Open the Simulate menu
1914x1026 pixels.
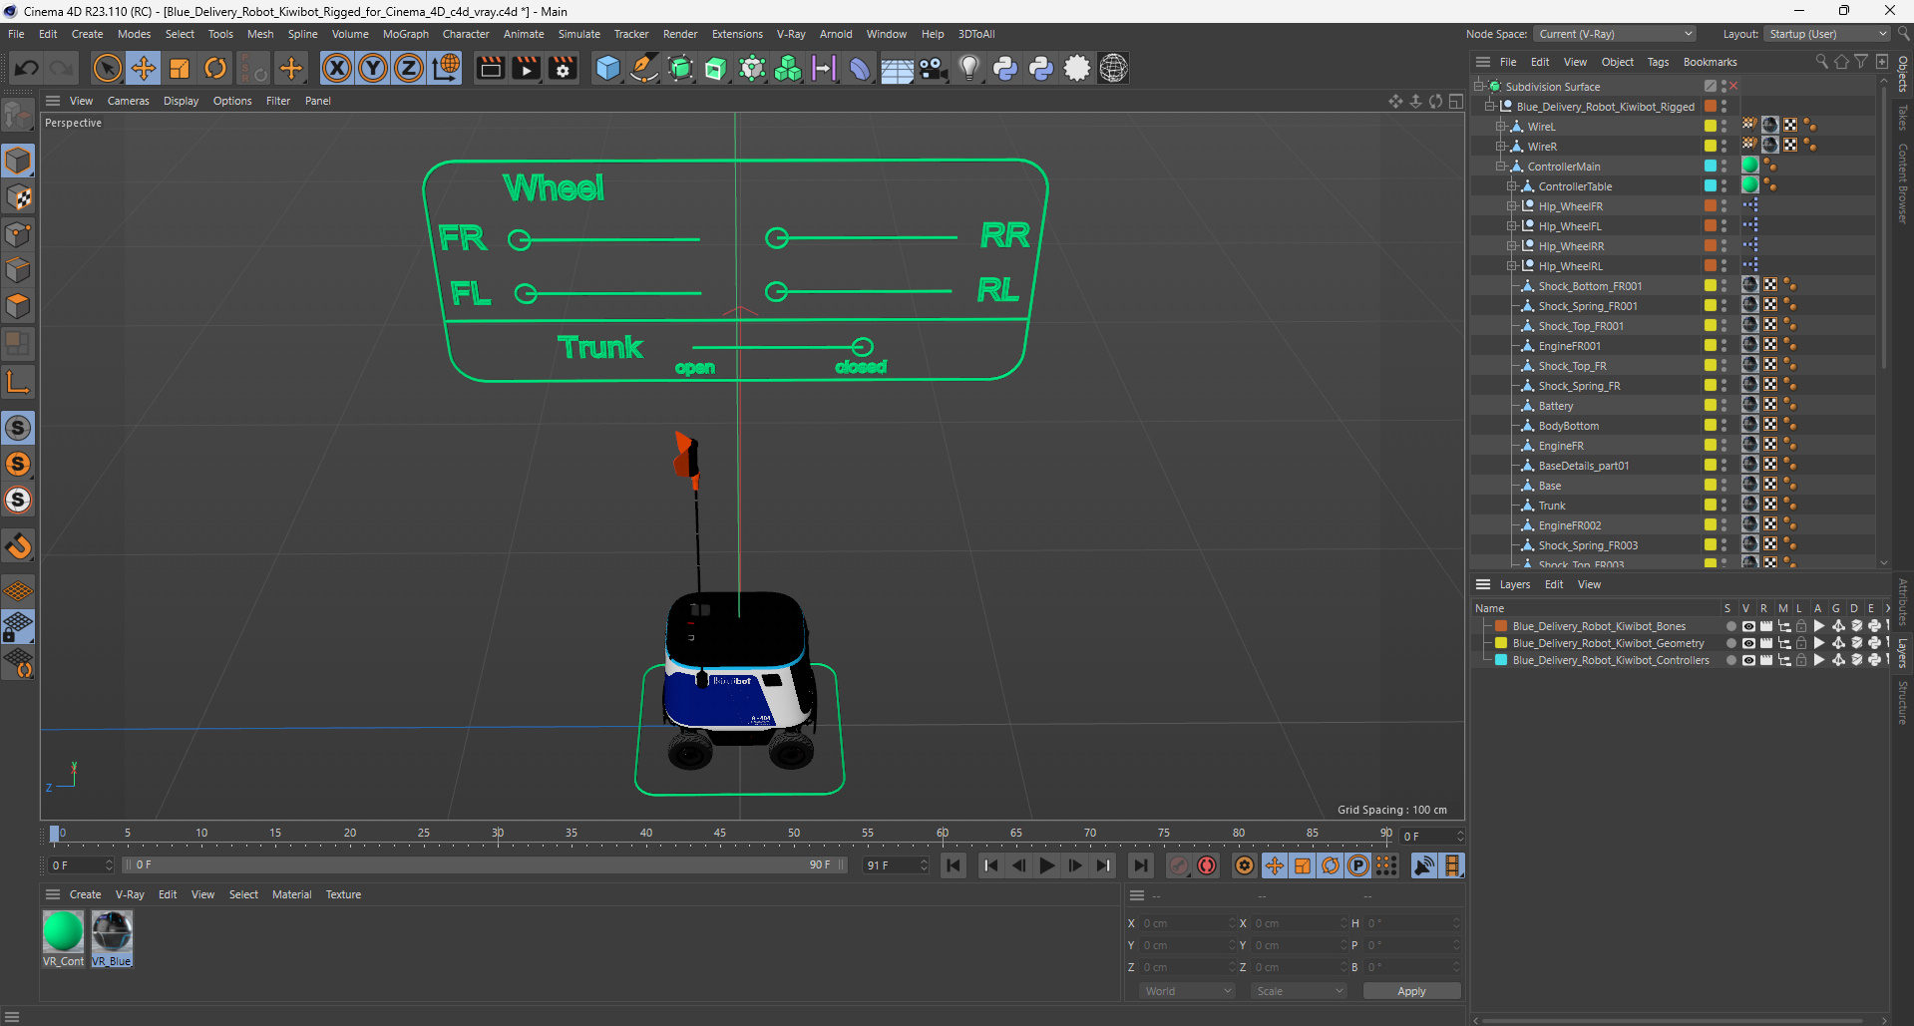578,34
